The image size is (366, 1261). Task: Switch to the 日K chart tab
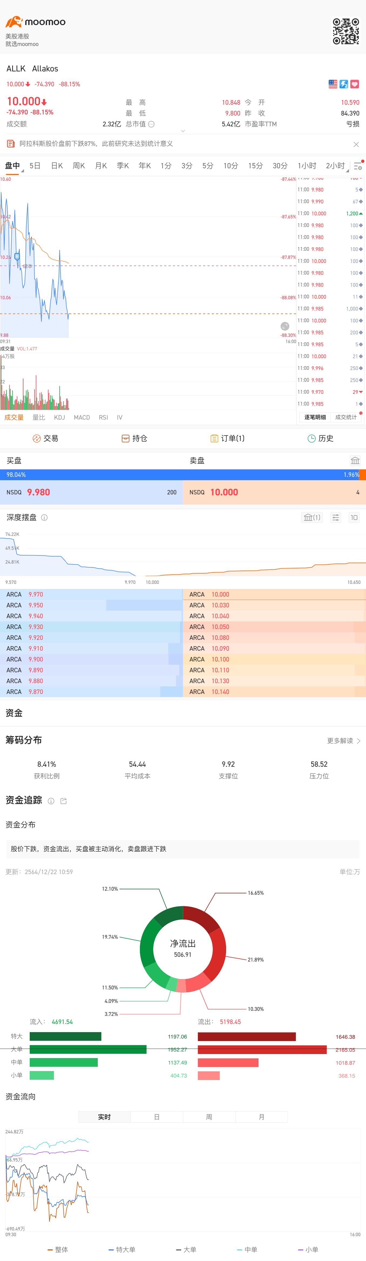pos(57,166)
